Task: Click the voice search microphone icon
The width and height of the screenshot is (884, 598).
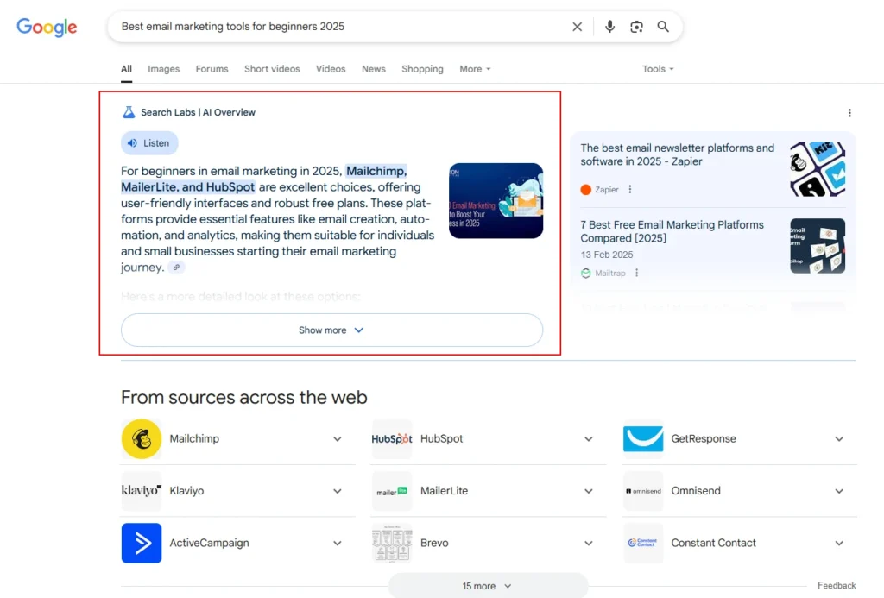Action: pos(609,27)
